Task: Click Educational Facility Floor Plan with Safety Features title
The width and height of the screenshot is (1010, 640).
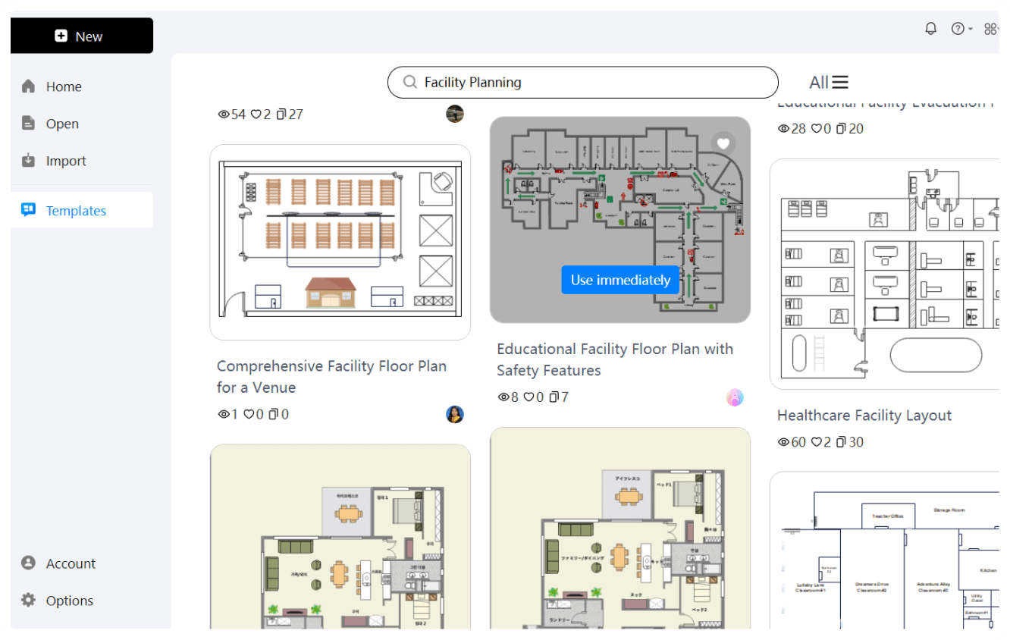Action: 615,359
